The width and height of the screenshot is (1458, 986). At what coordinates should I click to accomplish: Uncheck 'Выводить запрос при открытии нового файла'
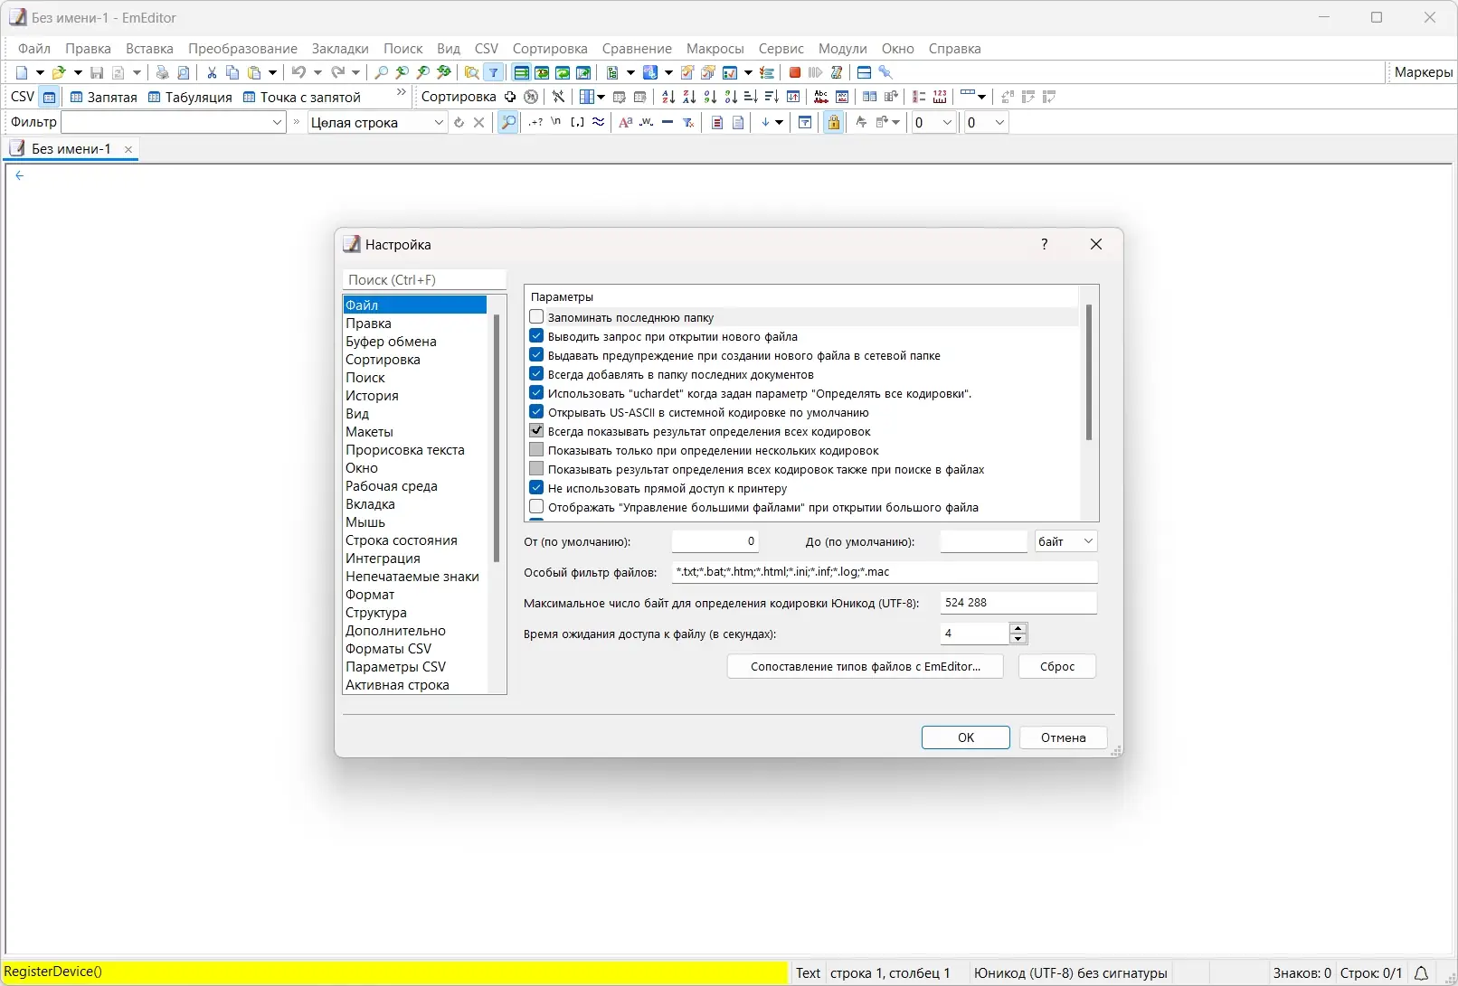tap(536, 336)
